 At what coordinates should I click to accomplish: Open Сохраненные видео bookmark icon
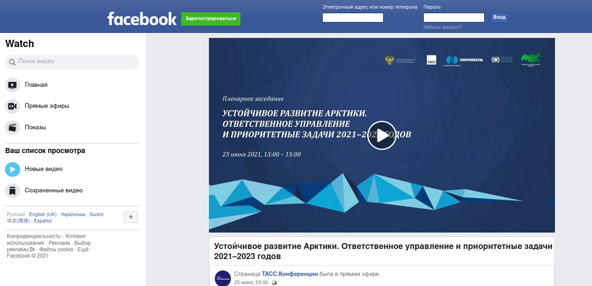(x=12, y=190)
